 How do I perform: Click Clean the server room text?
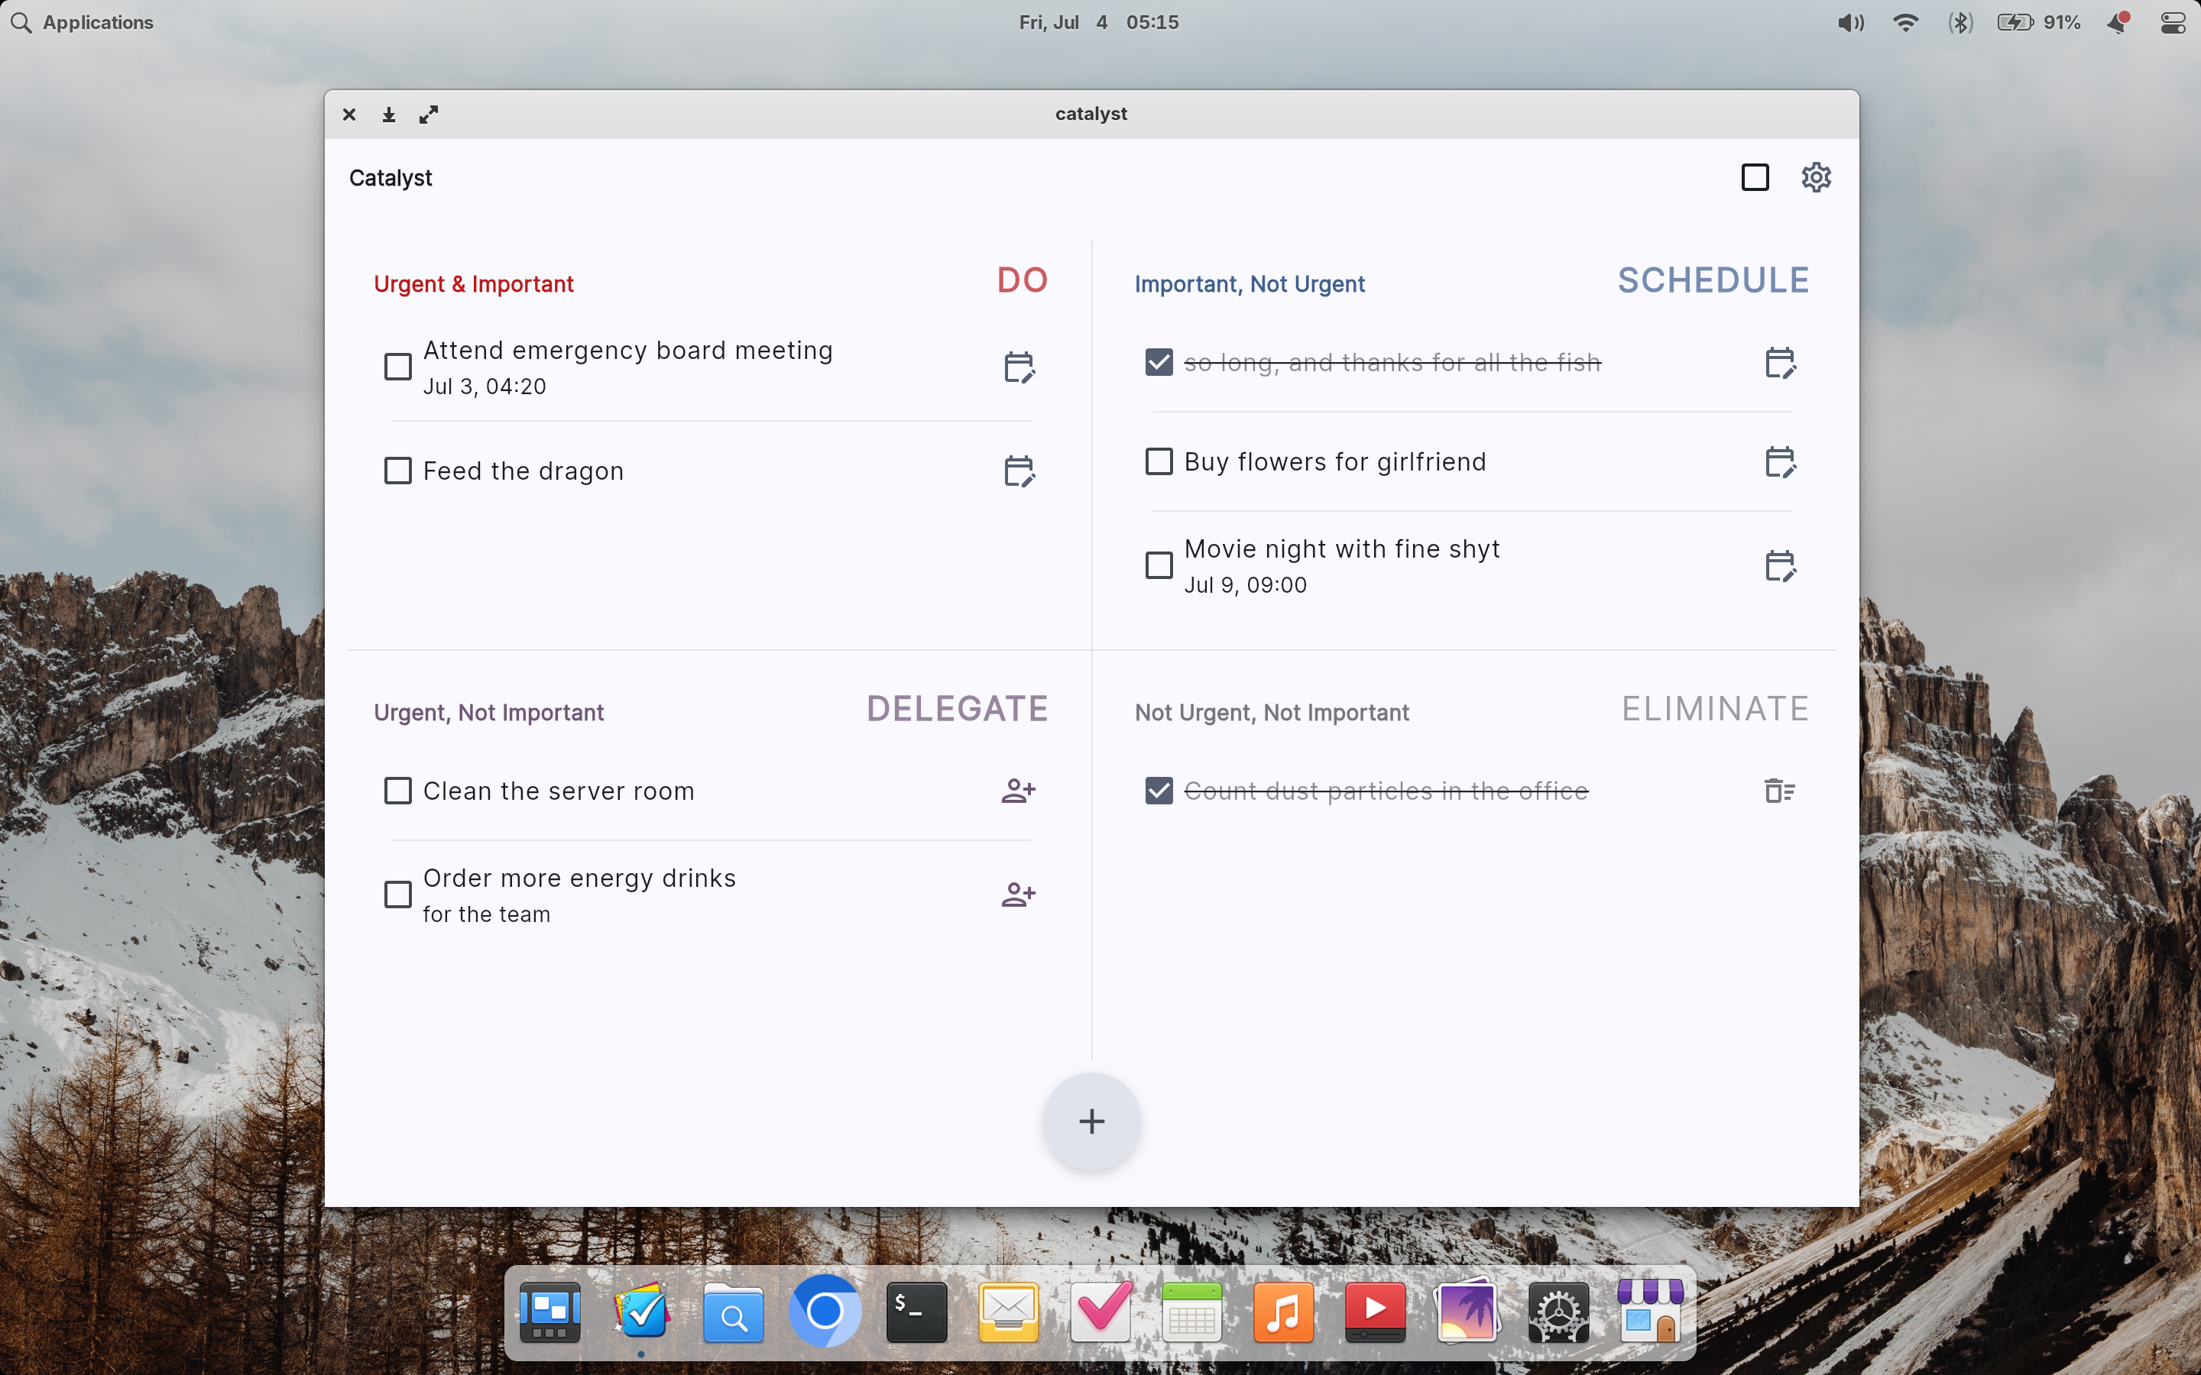[559, 791]
